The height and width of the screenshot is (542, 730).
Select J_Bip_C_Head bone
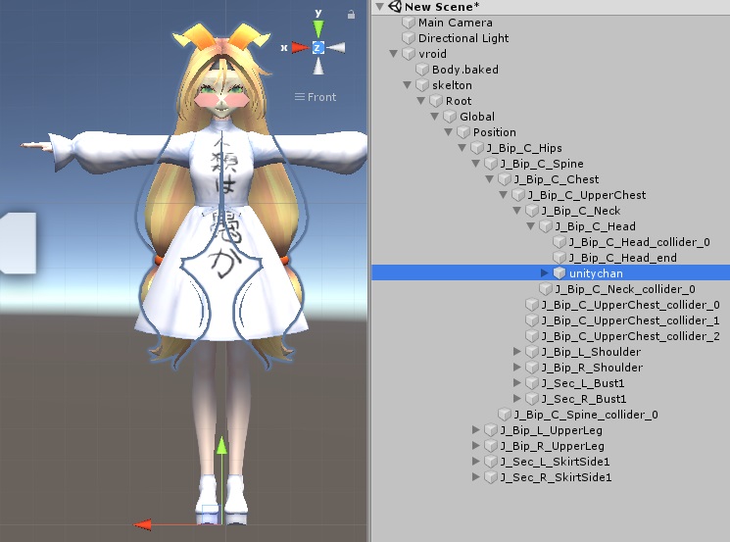point(595,226)
